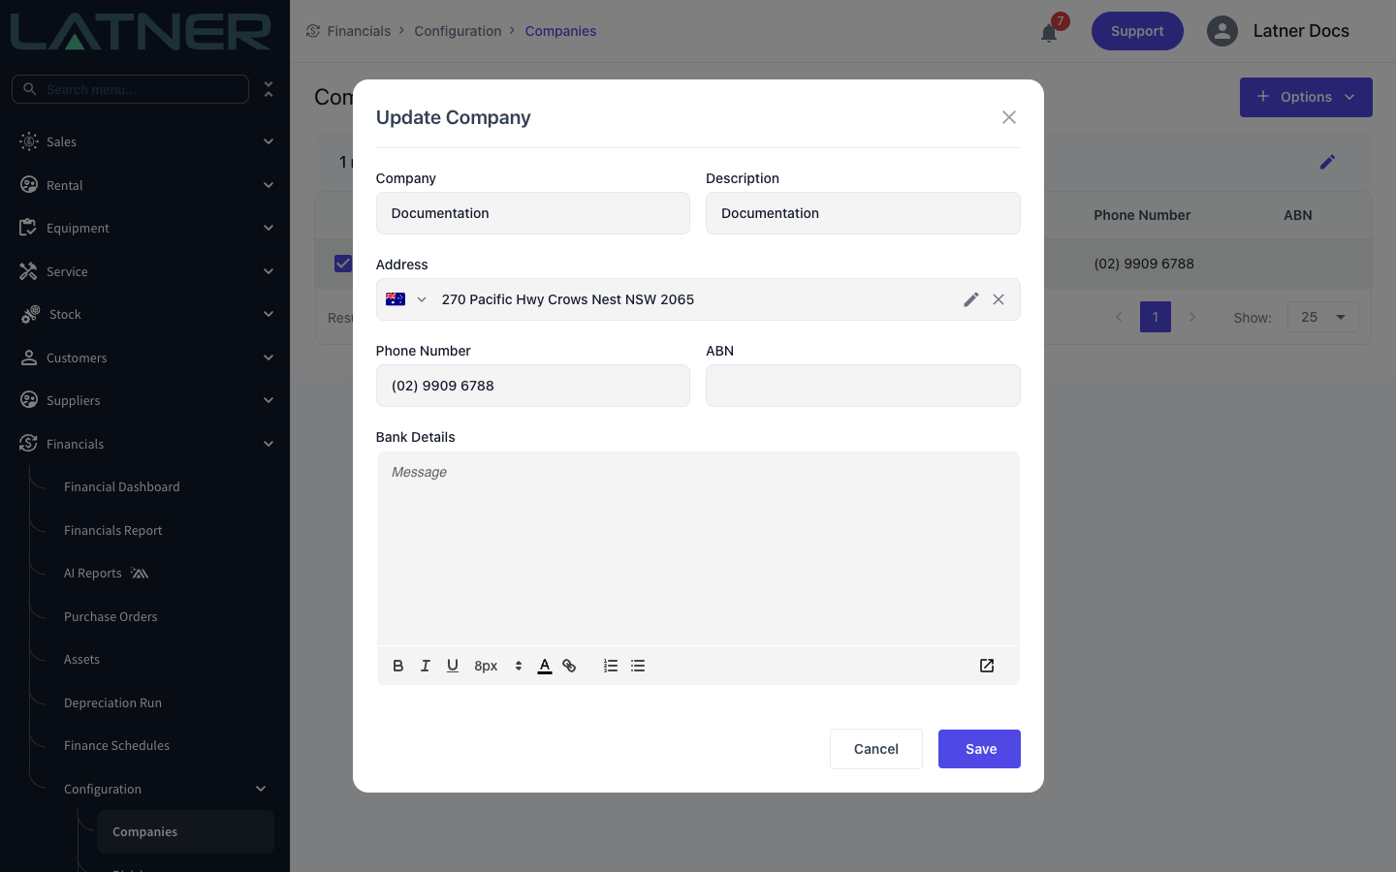Toggle bold formatting in Bank Details
Image resolution: width=1396 pixels, height=872 pixels.
pyautogui.click(x=397, y=666)
